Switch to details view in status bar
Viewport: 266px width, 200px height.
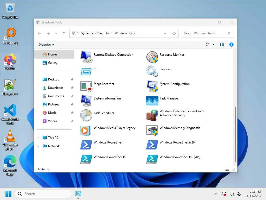click(227, 169)
